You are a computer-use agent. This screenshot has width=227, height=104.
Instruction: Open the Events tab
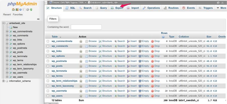tap(188, 8)
